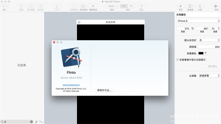Open the 2x density dropdown
The image size is (221, 124).
[215, 28]
